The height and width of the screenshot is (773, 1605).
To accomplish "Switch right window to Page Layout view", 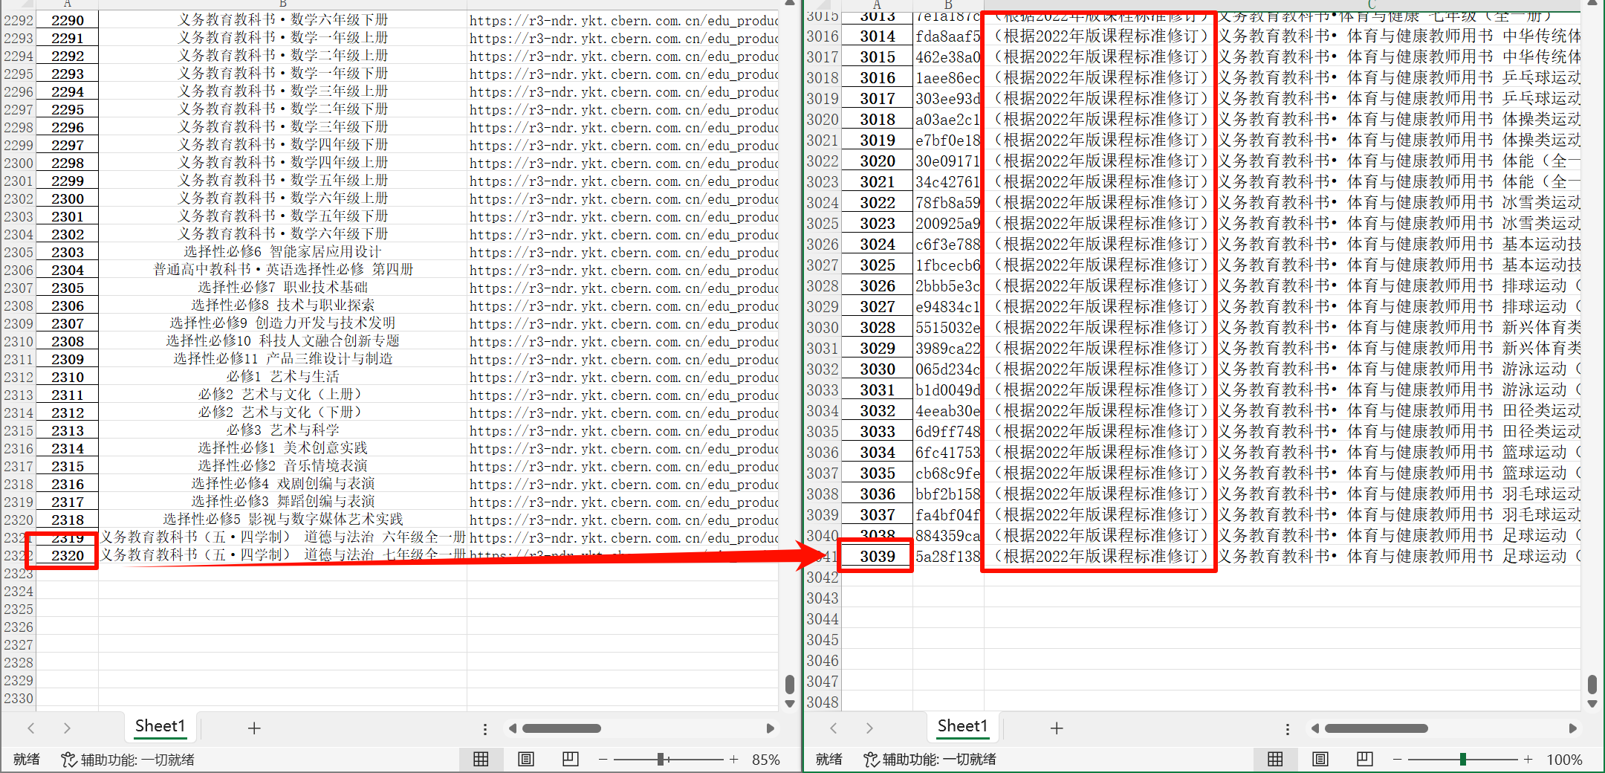I will pyautogui.click(x=1320, y=759).
